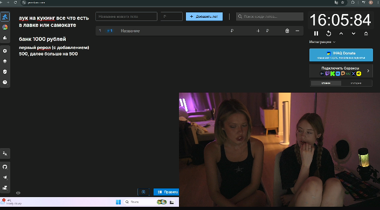Open the weather widget on taskbar
The height and width of the screenshot is (210, 380).
coord(11,202)
